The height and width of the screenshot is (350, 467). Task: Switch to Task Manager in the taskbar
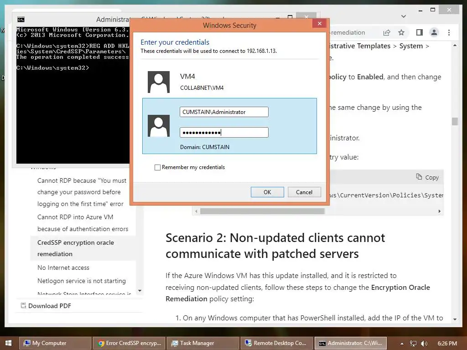(202, 343)
